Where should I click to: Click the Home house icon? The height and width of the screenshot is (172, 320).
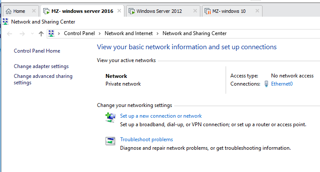point(9,11)
